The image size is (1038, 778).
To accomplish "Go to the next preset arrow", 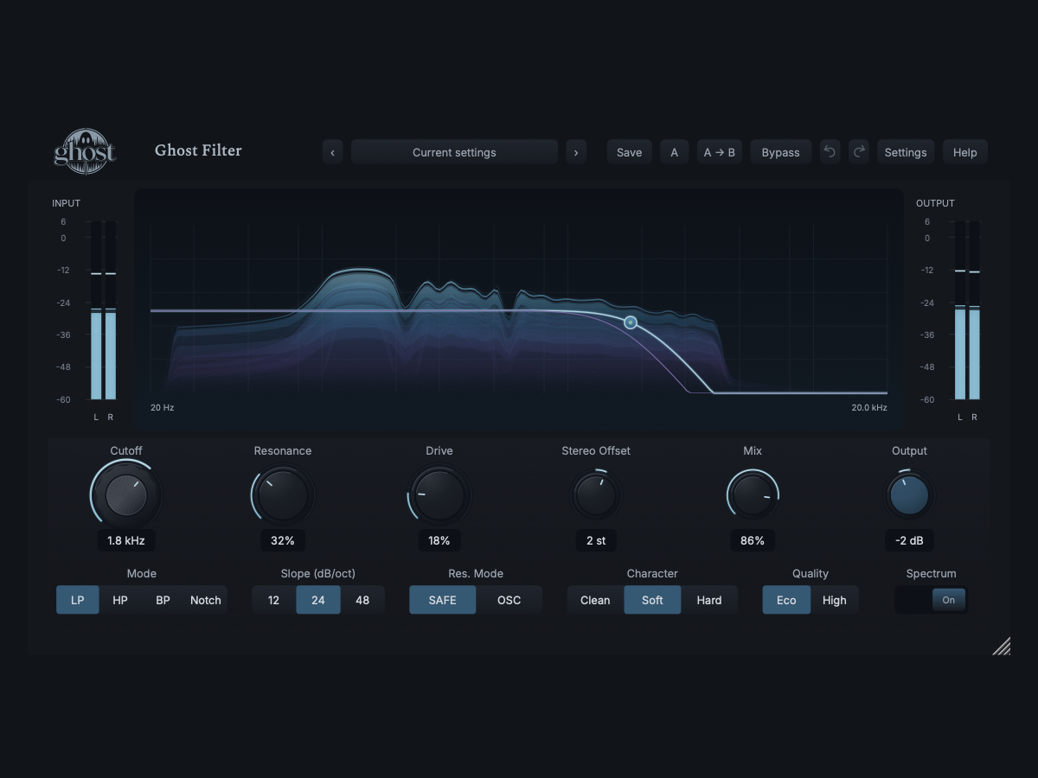I will [576, 152].
